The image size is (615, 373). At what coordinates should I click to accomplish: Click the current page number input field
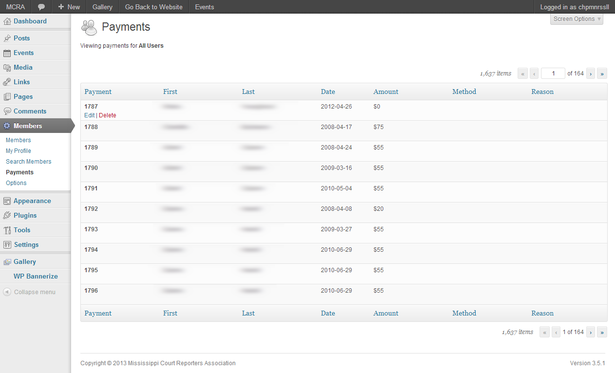click(553, 74)
